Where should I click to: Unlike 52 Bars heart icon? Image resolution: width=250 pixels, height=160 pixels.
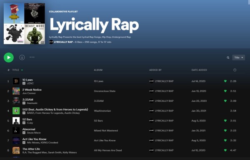225,121
